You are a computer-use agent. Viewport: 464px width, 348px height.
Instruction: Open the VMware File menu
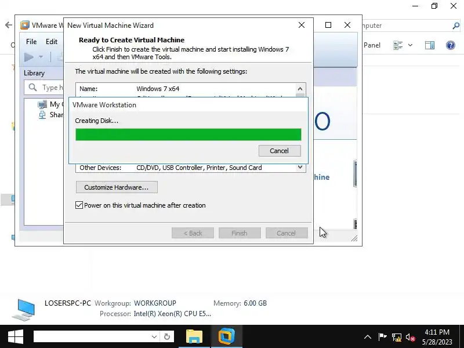click(31, 42)
